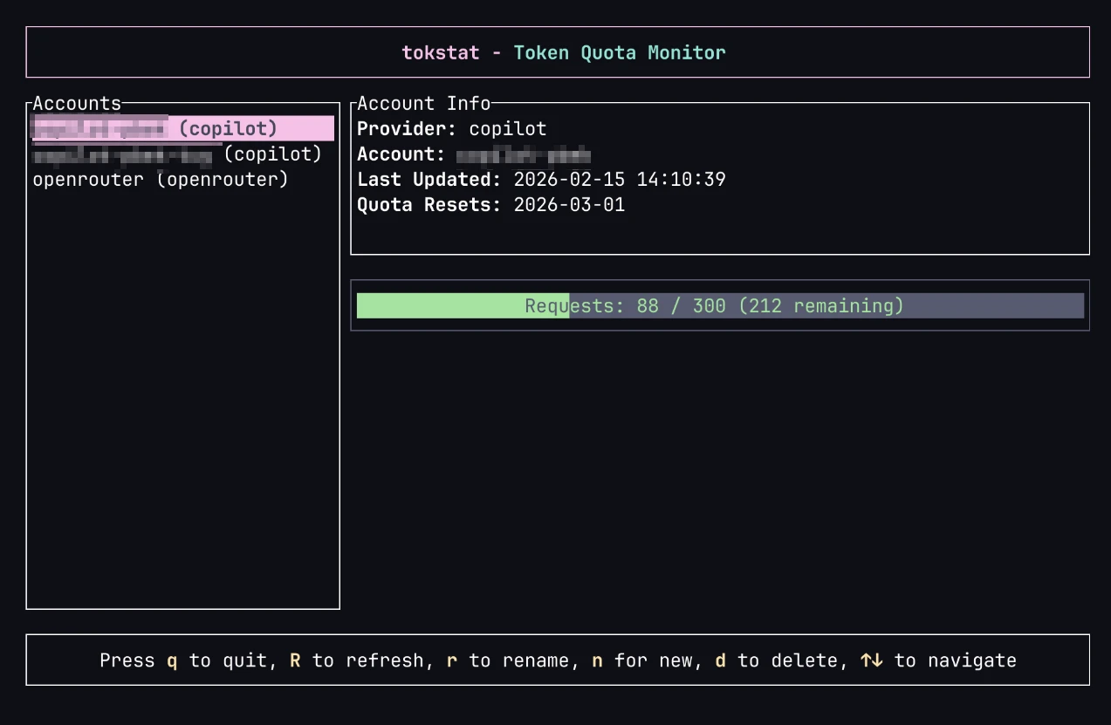Select the openrouter (openrouter) account
This screenshot has width=1111, height=725.
click(161, 180)
